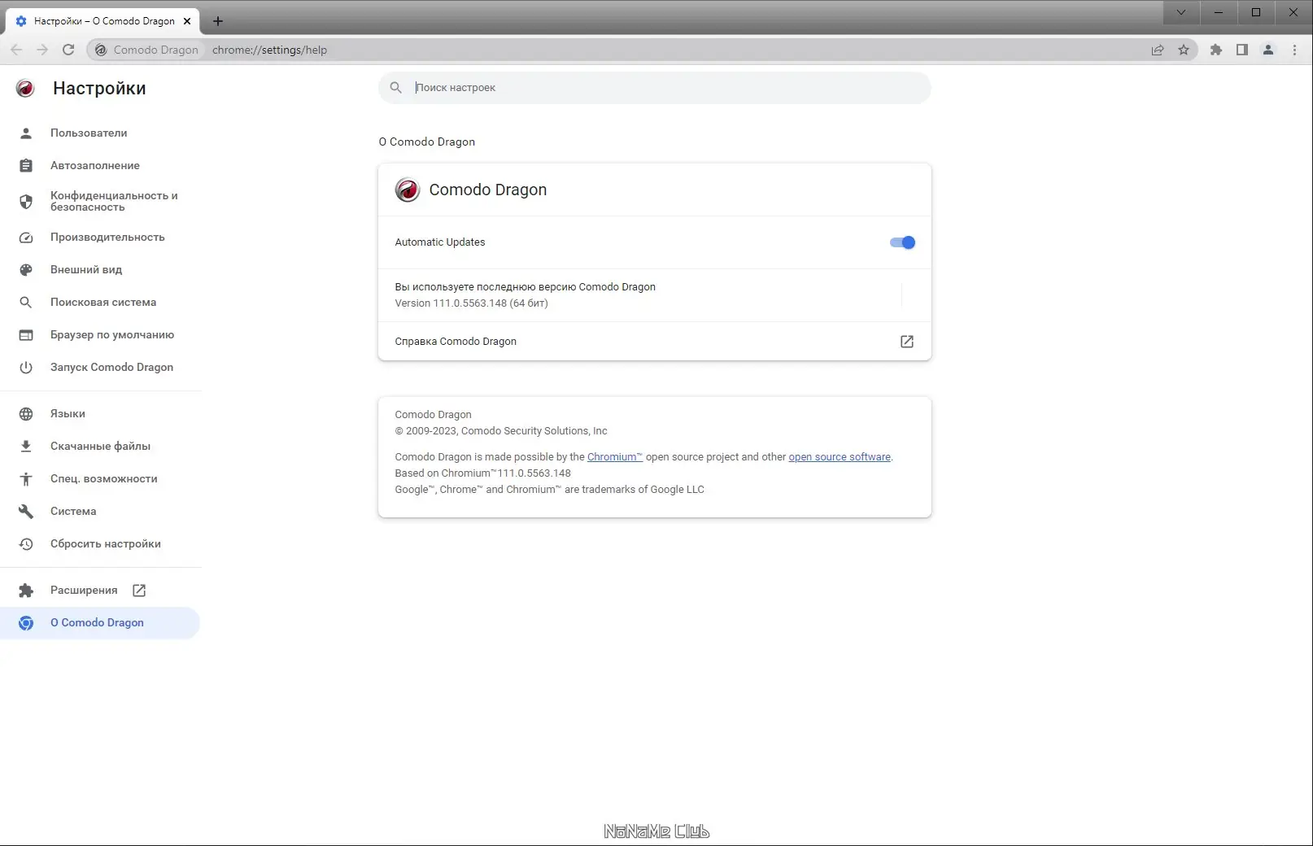Viewport: 1313px width, 846px height.
Task: Open the three-dot browser menu
Action: point(1294,50)
